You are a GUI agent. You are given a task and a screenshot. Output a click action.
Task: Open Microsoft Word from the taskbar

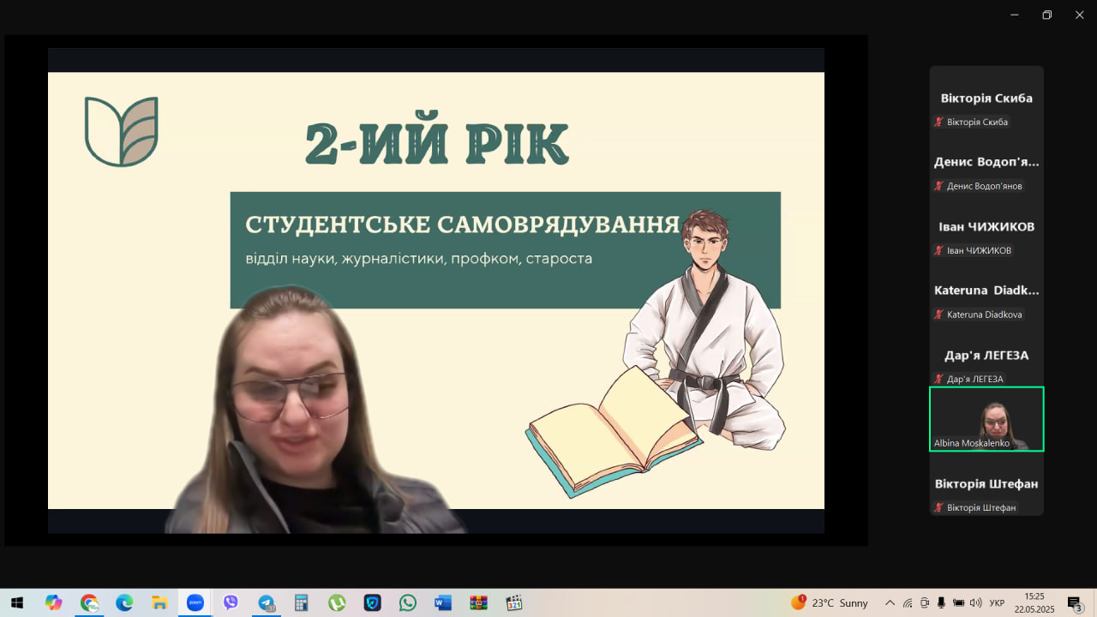point(443,602)
